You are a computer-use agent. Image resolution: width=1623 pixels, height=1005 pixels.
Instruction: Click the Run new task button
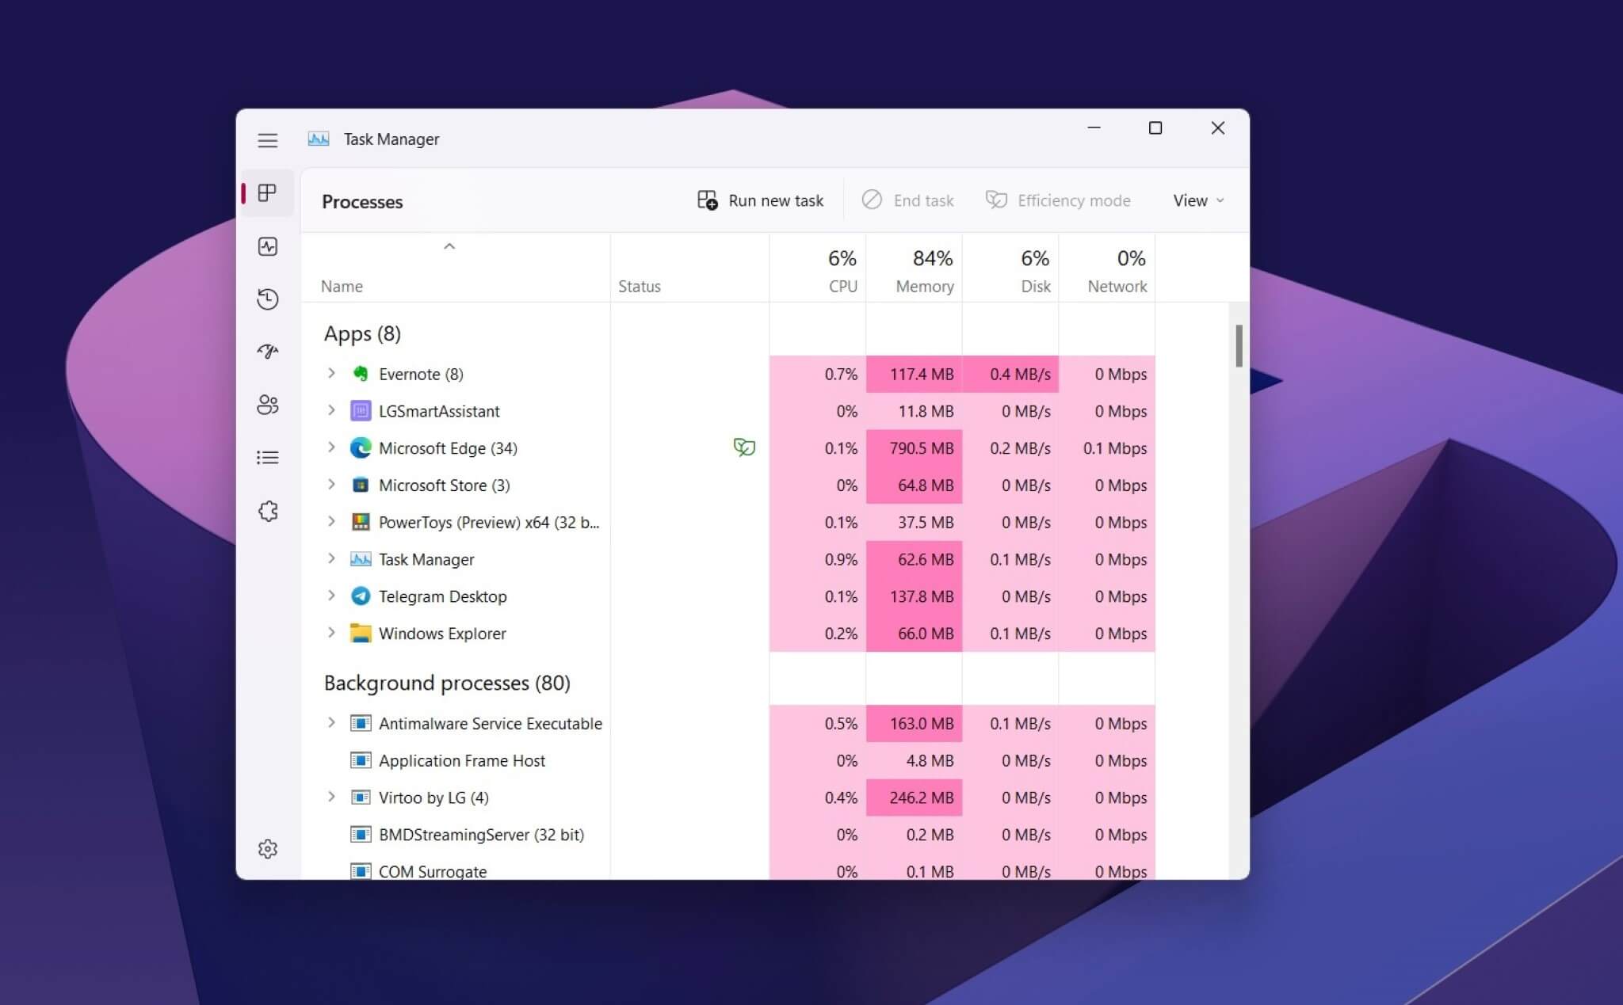760,200
